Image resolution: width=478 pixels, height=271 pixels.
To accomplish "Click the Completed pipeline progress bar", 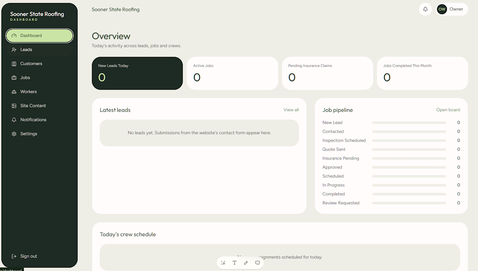I will tap(409, 194).
